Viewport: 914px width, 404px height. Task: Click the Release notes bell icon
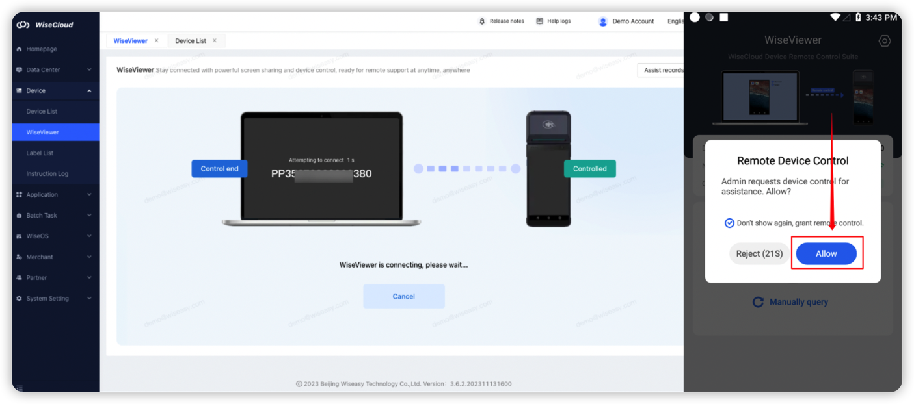click(482, 21)
